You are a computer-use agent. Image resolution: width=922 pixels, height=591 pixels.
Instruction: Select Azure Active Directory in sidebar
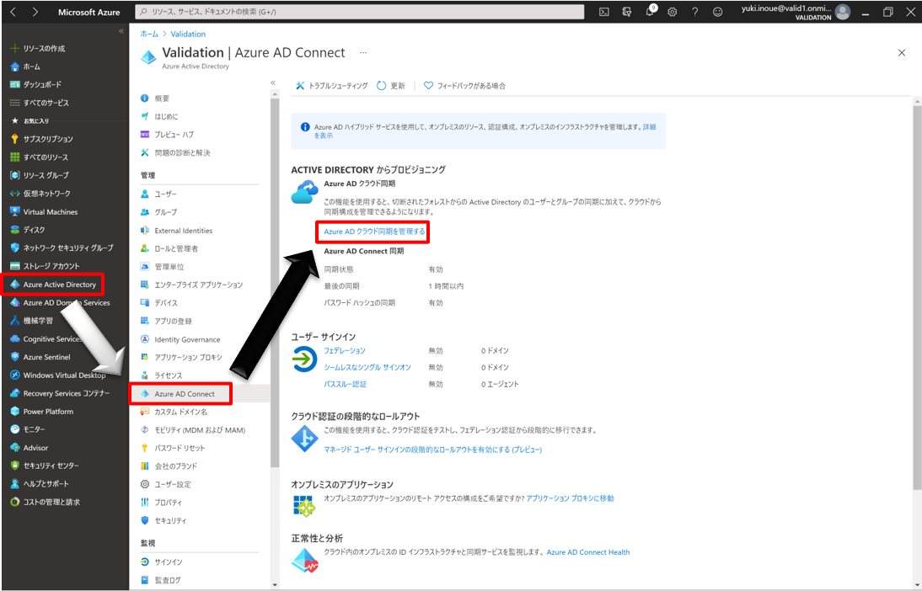53,285
